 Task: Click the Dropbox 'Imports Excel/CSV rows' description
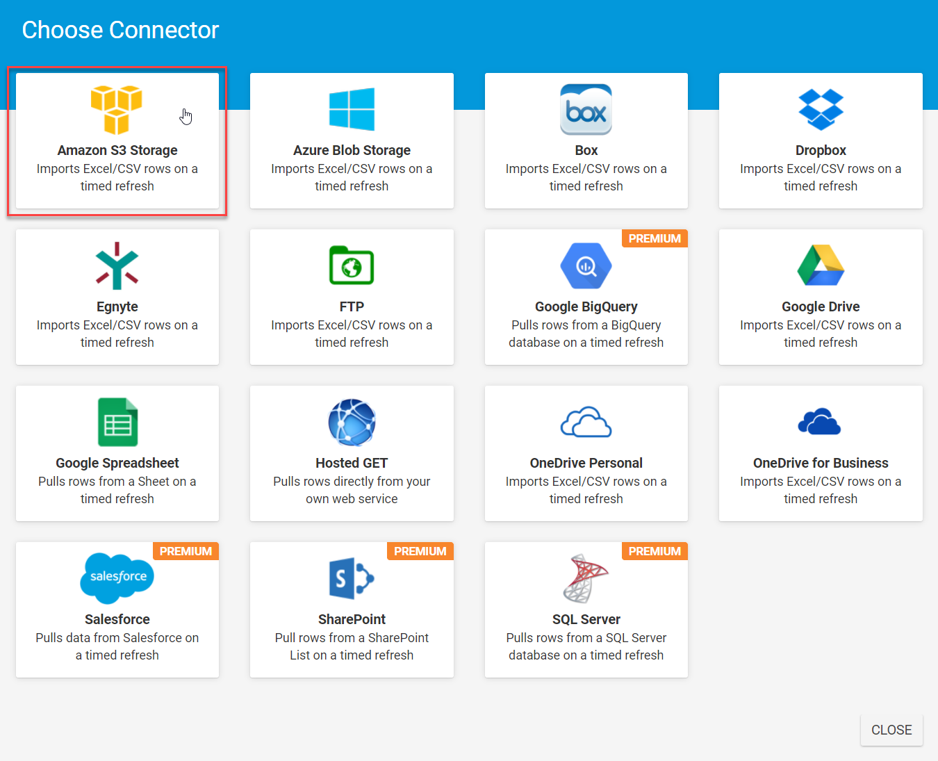pos(821,177)
